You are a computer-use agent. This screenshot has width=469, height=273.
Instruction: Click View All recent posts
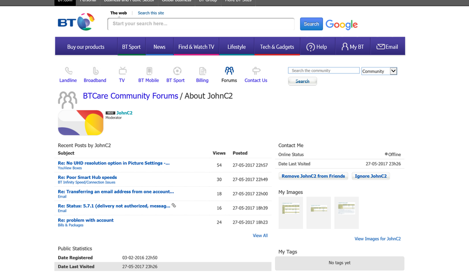pos(260,236)
